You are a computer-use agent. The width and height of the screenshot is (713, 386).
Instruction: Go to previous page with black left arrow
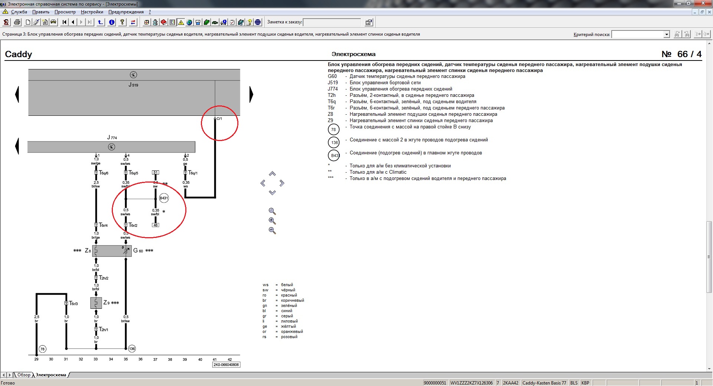pyautogui.click(x=73, y=22)
